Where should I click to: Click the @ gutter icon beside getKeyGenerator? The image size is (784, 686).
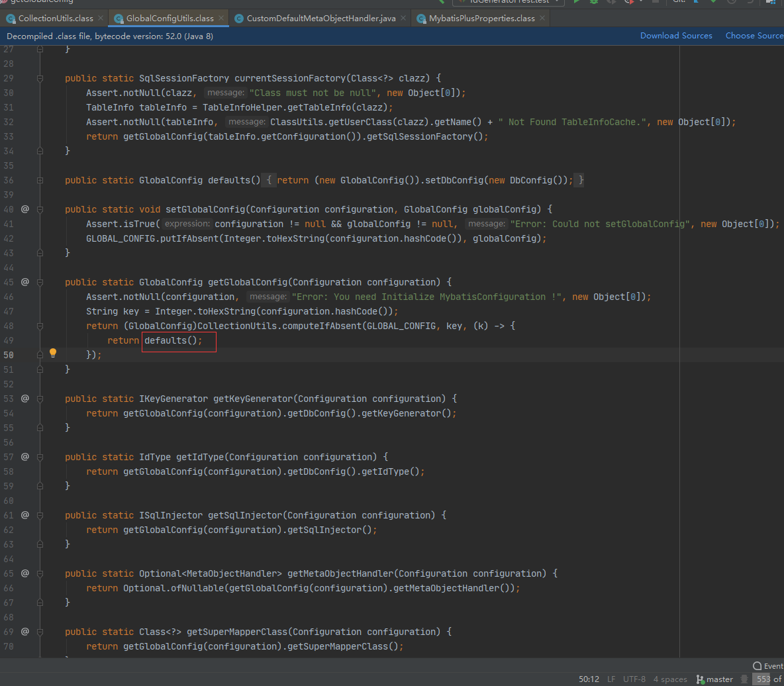(x=25, y=398)
